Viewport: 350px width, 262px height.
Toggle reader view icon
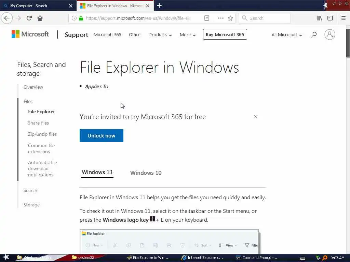click(x=207, y=18)
